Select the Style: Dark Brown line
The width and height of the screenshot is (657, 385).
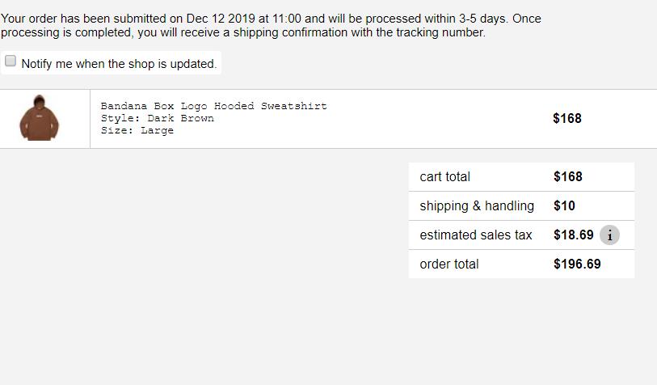(157, 118)
